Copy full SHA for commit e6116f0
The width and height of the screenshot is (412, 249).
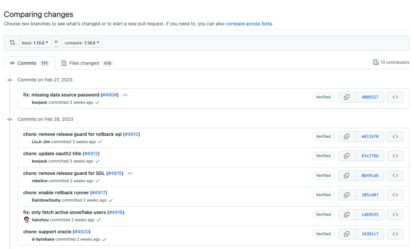(x=347, y=136)
